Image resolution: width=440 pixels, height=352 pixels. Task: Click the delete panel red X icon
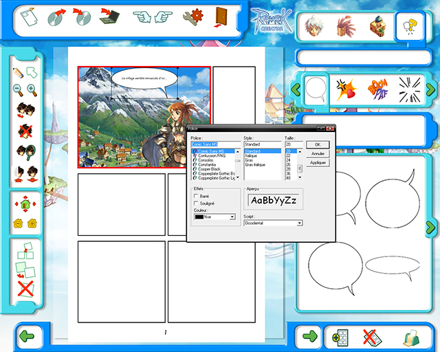click(x=25, y=289)
